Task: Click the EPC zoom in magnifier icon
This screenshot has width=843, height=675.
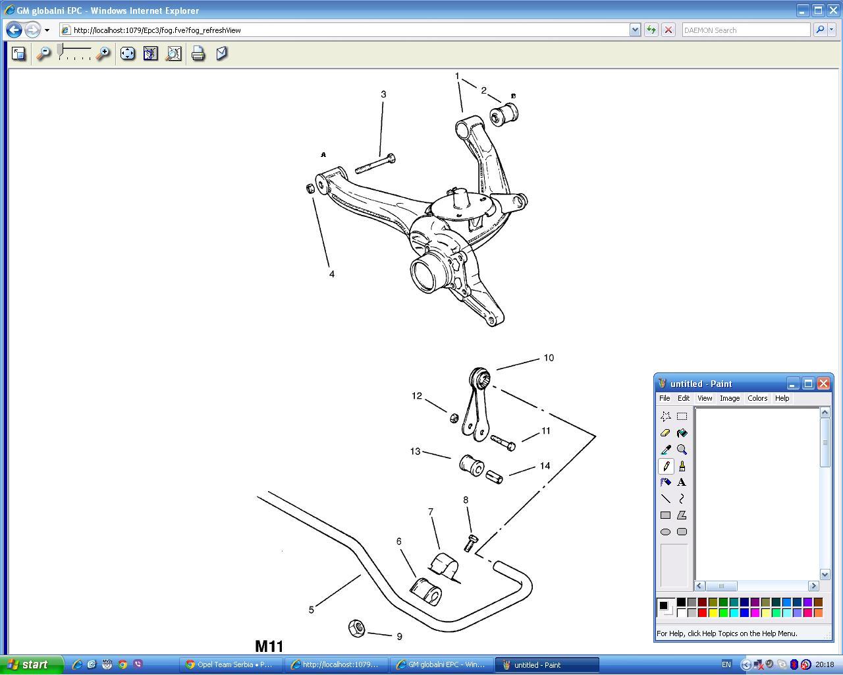Action: tap(103, 54)
